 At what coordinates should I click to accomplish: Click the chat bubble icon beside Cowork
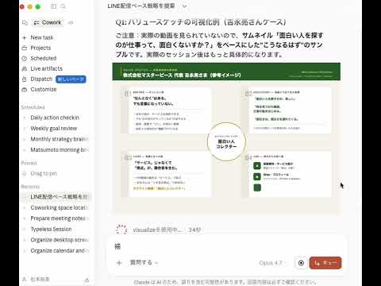point(25,23)
